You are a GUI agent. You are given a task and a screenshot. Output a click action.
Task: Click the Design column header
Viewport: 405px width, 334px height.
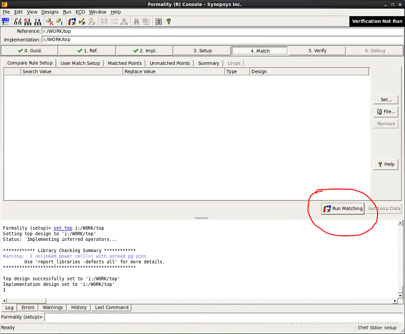(x=309, y=71)
